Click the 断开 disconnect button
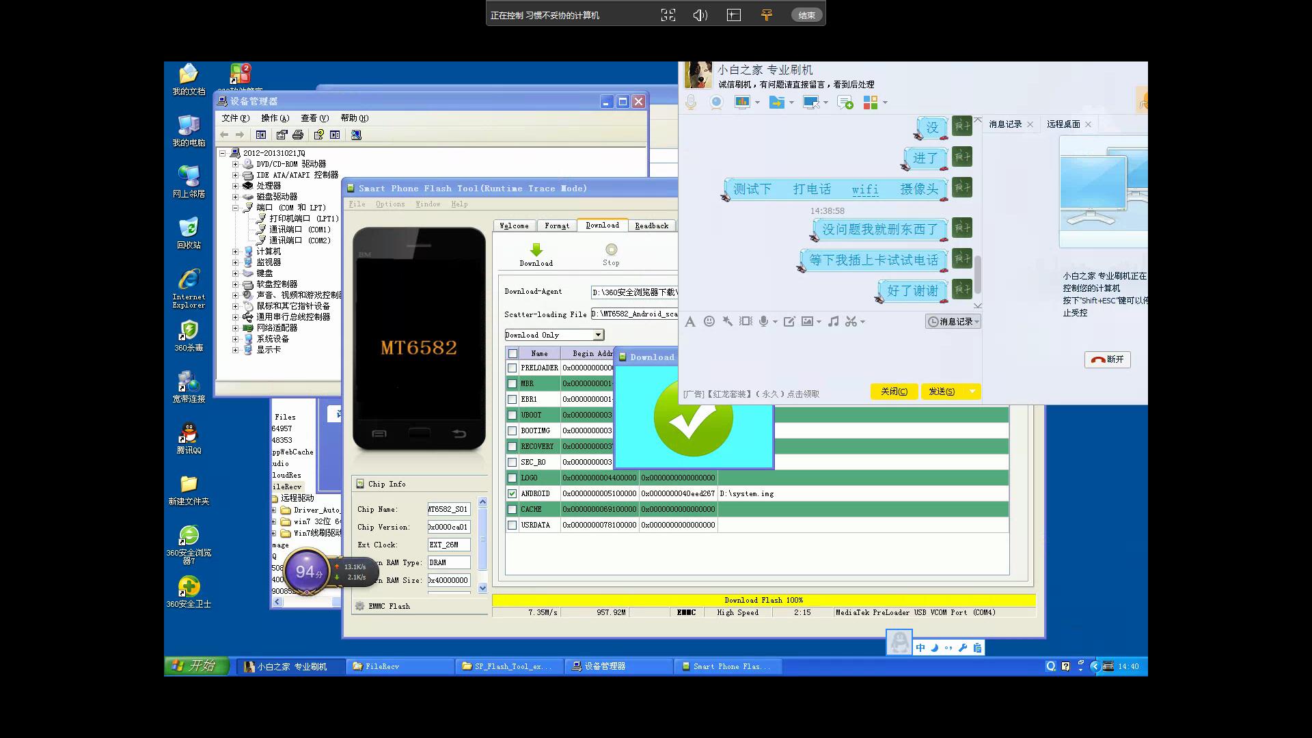 point(1107,359)
